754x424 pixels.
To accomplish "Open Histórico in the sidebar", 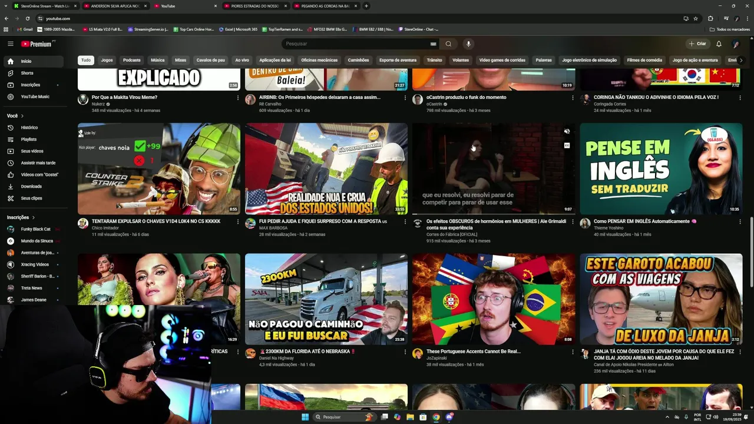I will pos(33,127).
